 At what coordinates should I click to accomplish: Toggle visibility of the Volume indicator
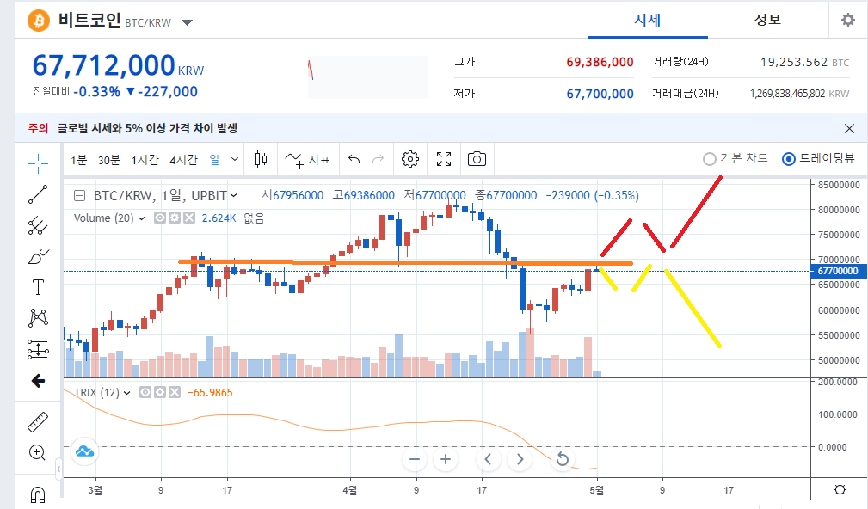tap(159, 218)
